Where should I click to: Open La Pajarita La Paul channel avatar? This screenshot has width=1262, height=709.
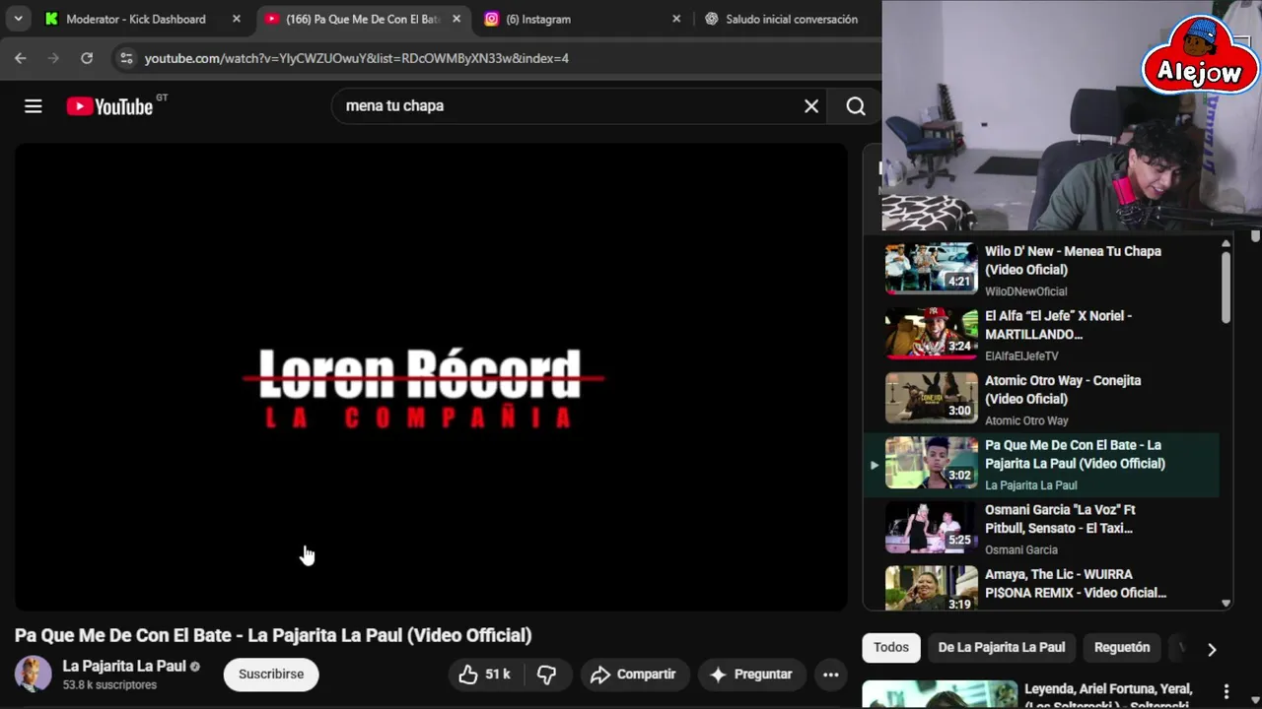click(x=33, y=675)
